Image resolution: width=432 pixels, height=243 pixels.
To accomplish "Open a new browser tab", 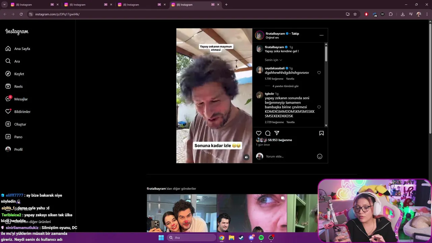I will tap(226, 5).
